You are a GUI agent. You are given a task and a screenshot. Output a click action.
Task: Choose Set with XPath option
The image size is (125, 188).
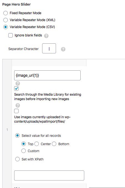[x=17, y=159]
